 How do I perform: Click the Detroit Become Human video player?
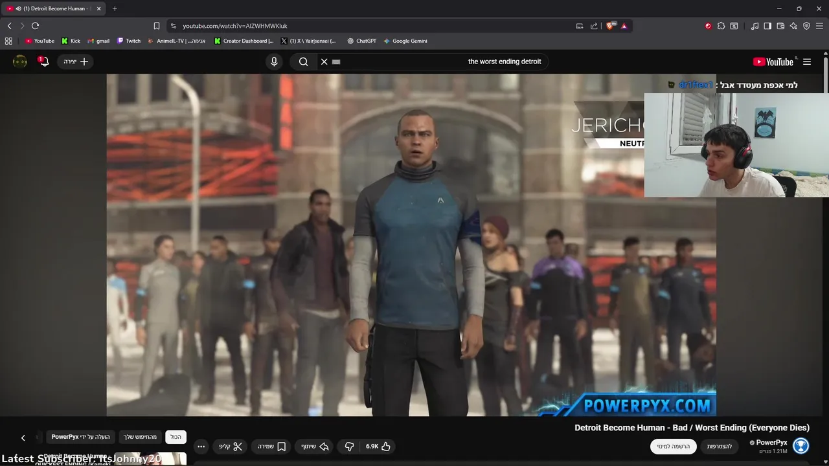pyautogui.click(x=411, y=245)
